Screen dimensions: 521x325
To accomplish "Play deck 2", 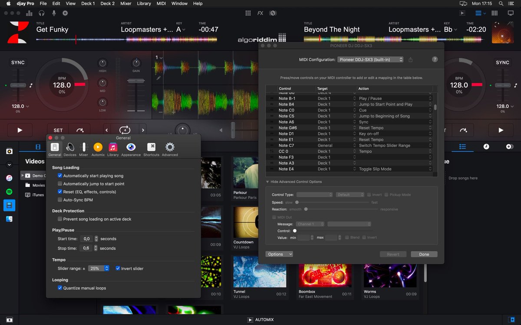I will 501,130.
